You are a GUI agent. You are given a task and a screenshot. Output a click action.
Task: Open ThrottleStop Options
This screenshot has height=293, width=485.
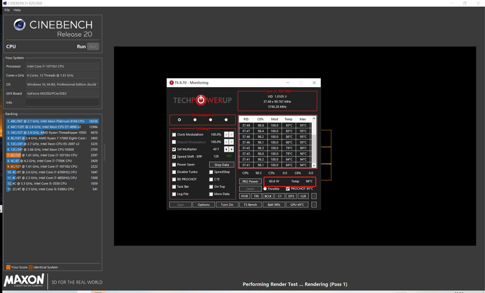click(x=204, y=205)
